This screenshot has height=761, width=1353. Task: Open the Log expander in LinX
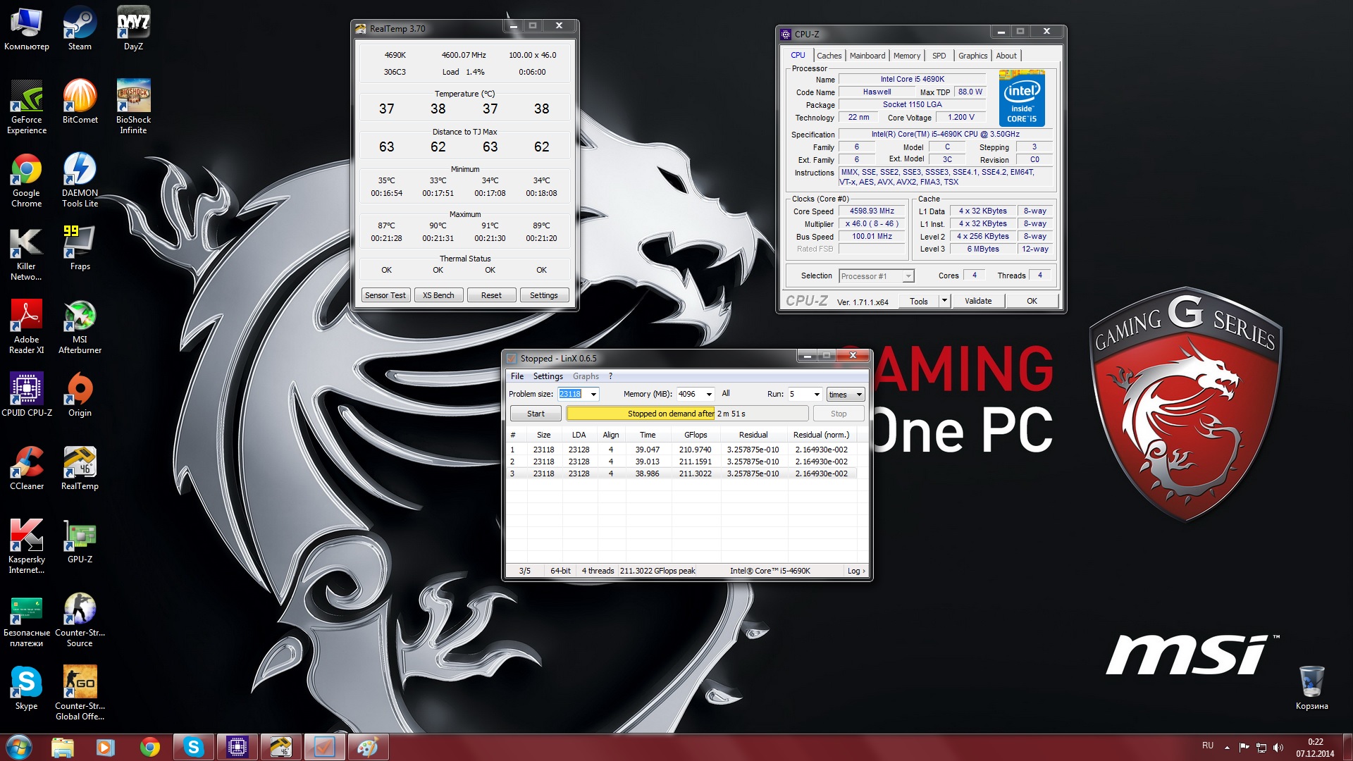[855, 571]
